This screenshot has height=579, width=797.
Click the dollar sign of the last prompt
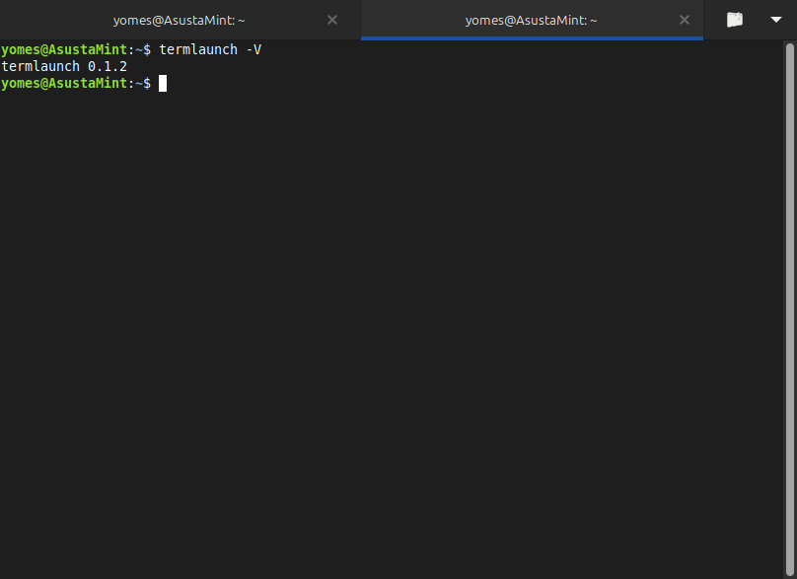point(147,84)
